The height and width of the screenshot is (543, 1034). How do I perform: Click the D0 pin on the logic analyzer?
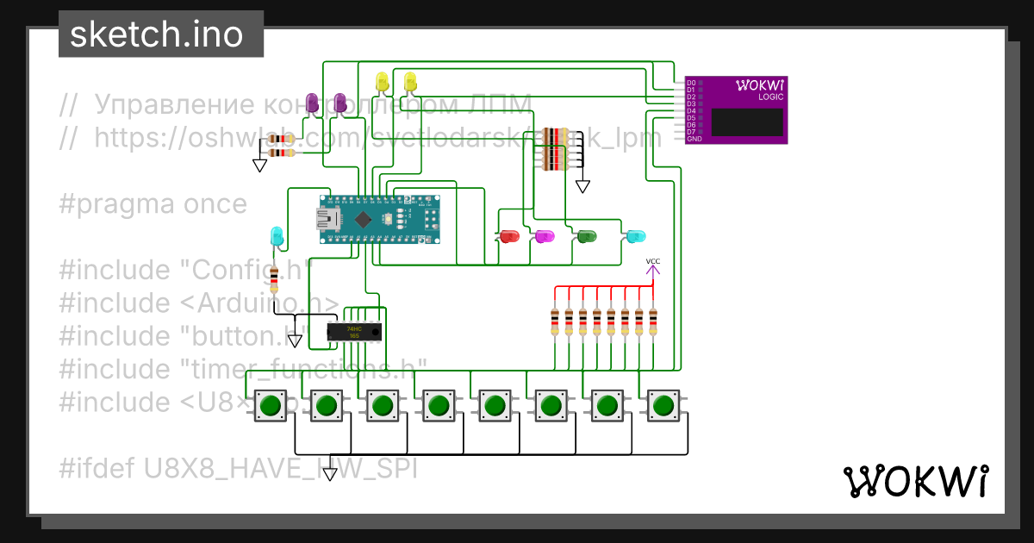692,83
